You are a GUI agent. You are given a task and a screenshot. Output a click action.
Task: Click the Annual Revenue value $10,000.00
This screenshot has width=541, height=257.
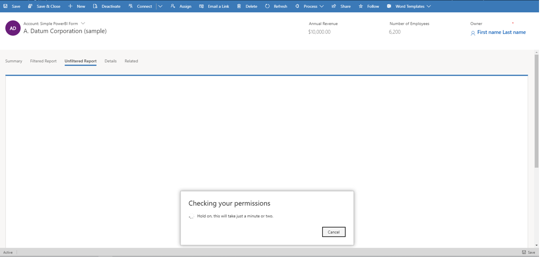[x=320, y=32]
